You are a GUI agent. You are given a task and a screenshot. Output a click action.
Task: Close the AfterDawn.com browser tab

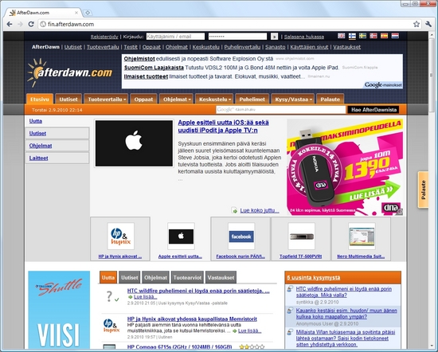click(x=76, y=13)
